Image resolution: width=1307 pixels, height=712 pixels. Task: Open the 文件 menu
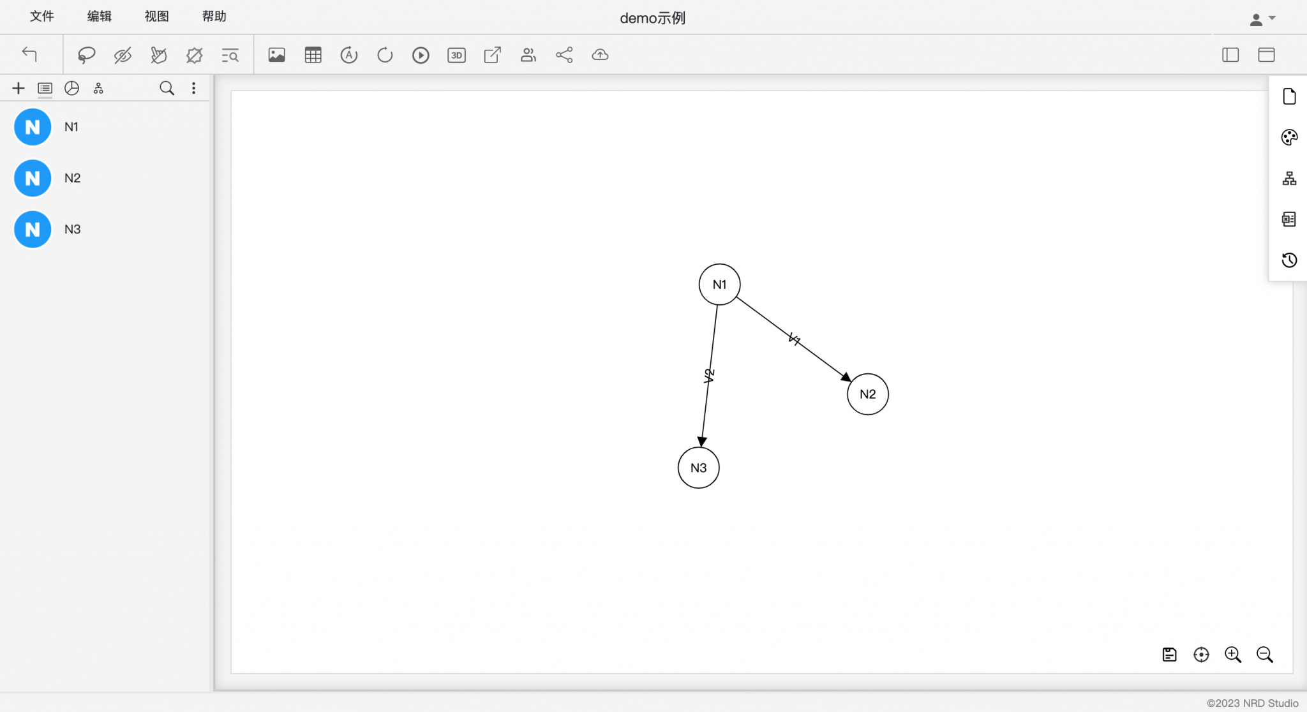[x=42, y=17]
